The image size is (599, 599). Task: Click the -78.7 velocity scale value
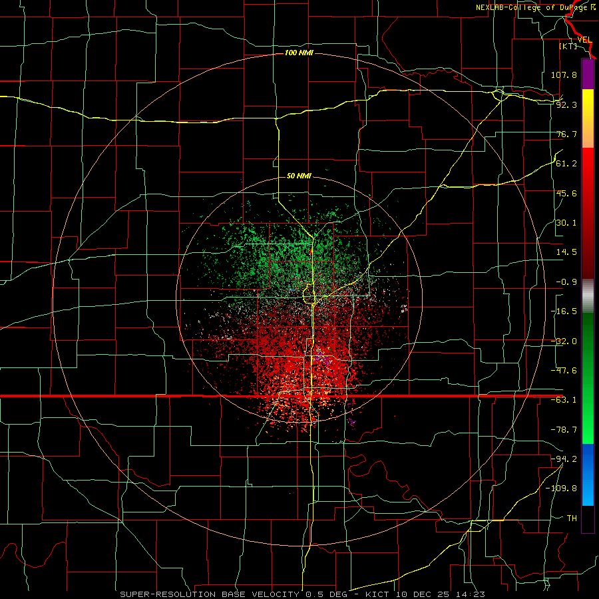564,430
